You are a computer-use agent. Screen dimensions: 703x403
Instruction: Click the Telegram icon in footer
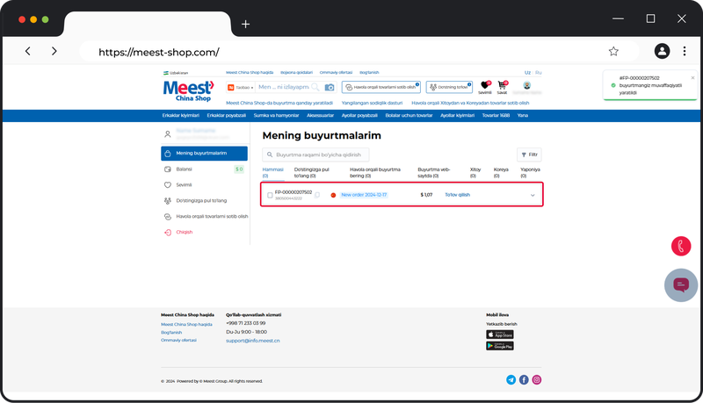[511, 380]
